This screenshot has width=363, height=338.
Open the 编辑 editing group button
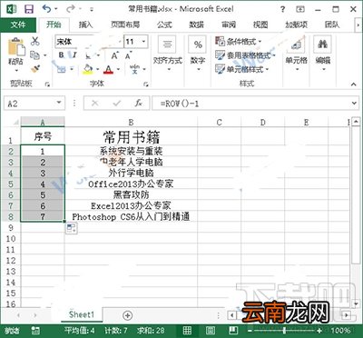322,54
